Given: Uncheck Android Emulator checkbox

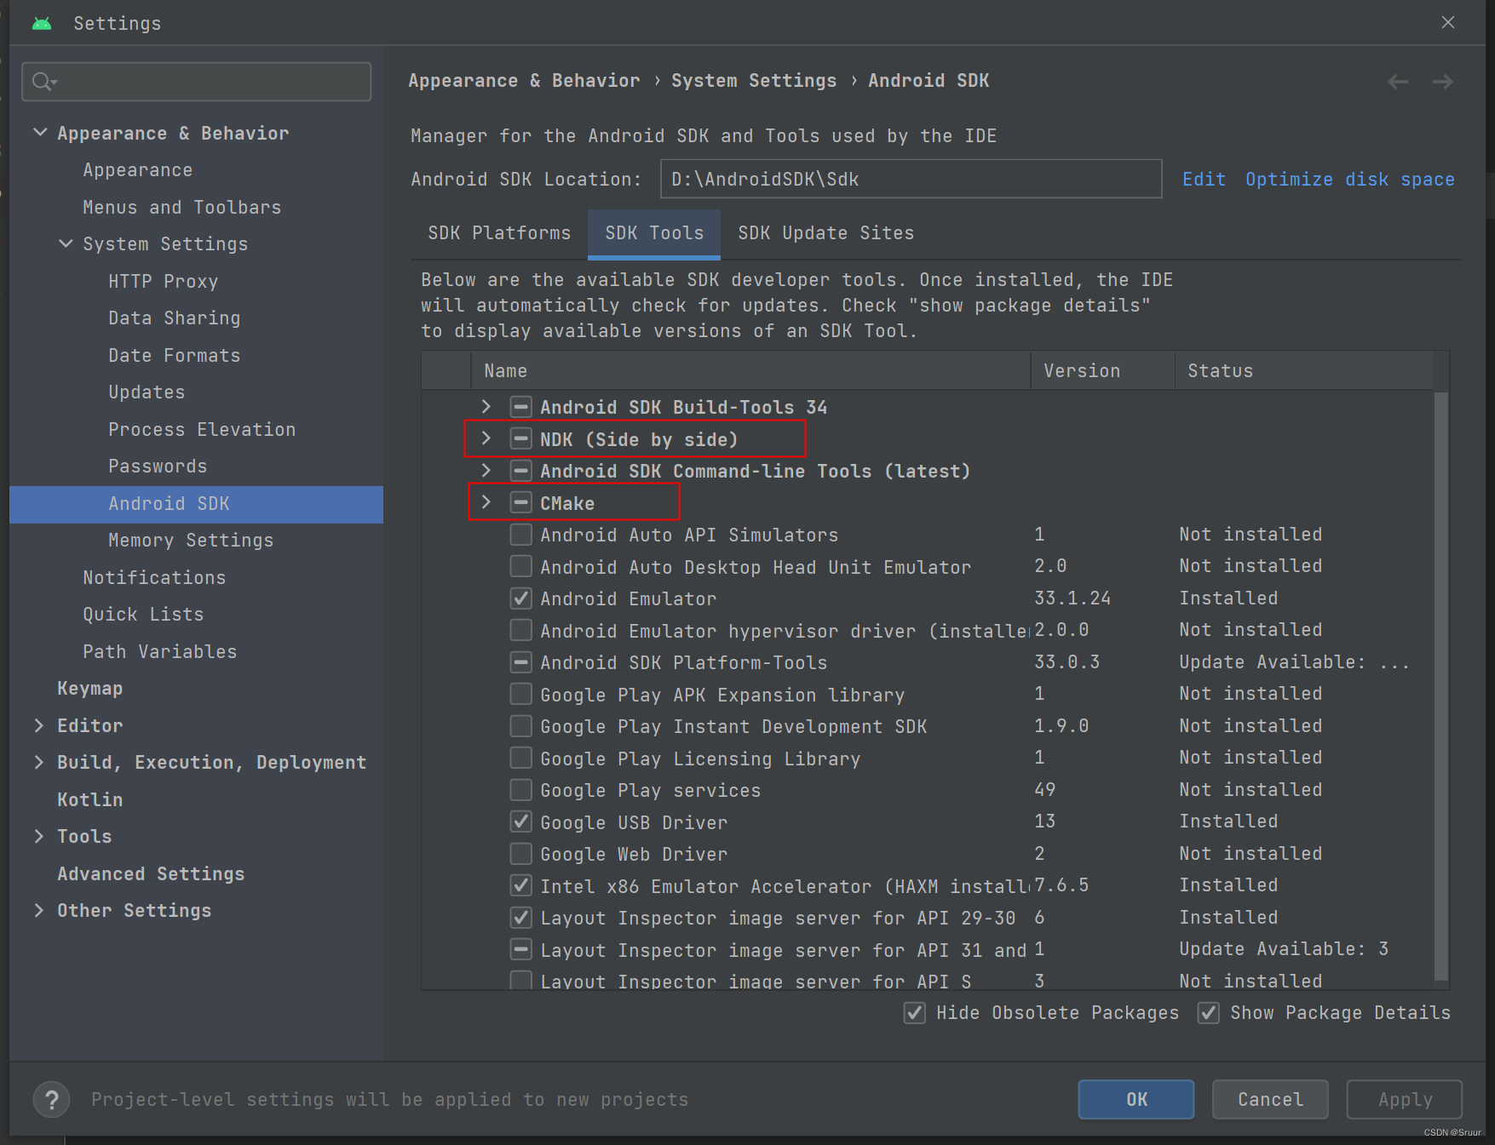Looking at the screenshot, I should click(520, 598).
